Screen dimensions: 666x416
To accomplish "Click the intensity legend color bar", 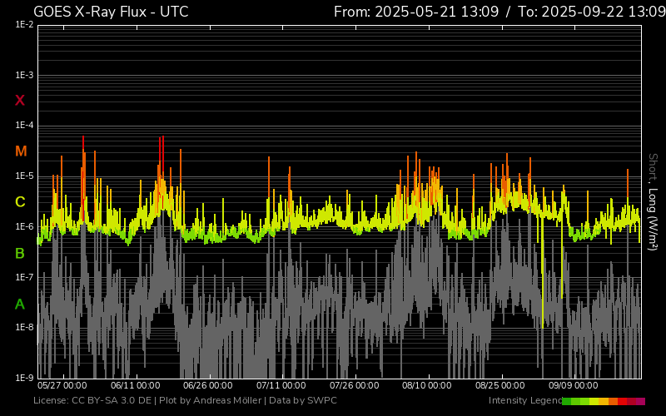I will click(604, 401).
